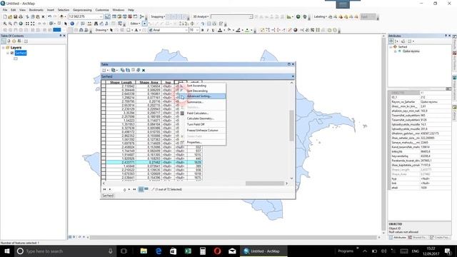Open Windows Start menu

tap(6, 251)
